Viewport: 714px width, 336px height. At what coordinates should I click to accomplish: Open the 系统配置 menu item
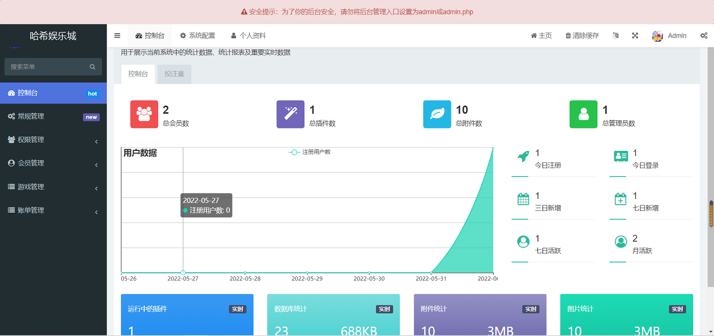tap(198, 35)
